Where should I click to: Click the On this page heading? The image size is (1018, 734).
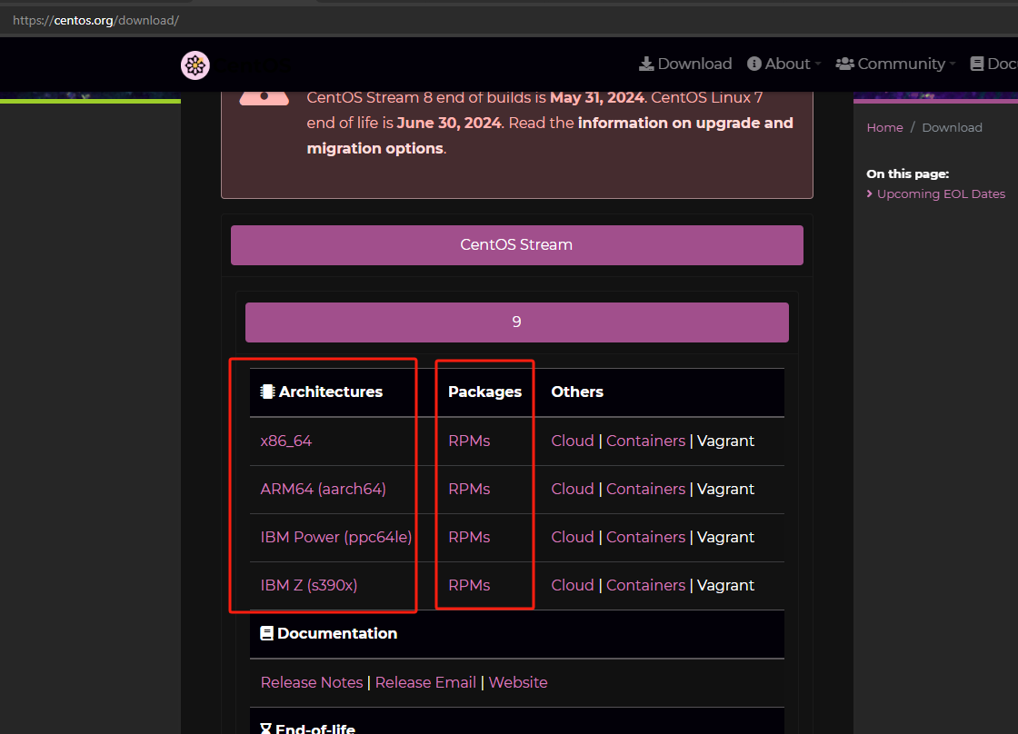(x=907, y=174)
